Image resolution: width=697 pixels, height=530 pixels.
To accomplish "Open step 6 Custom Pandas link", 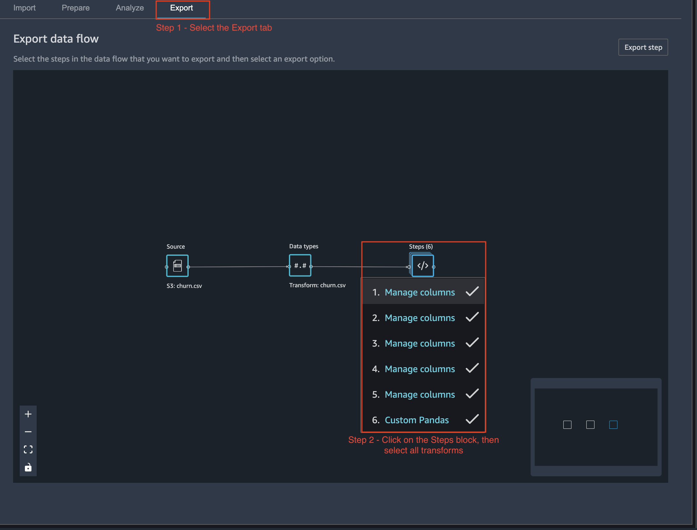I will pos(417,420).
